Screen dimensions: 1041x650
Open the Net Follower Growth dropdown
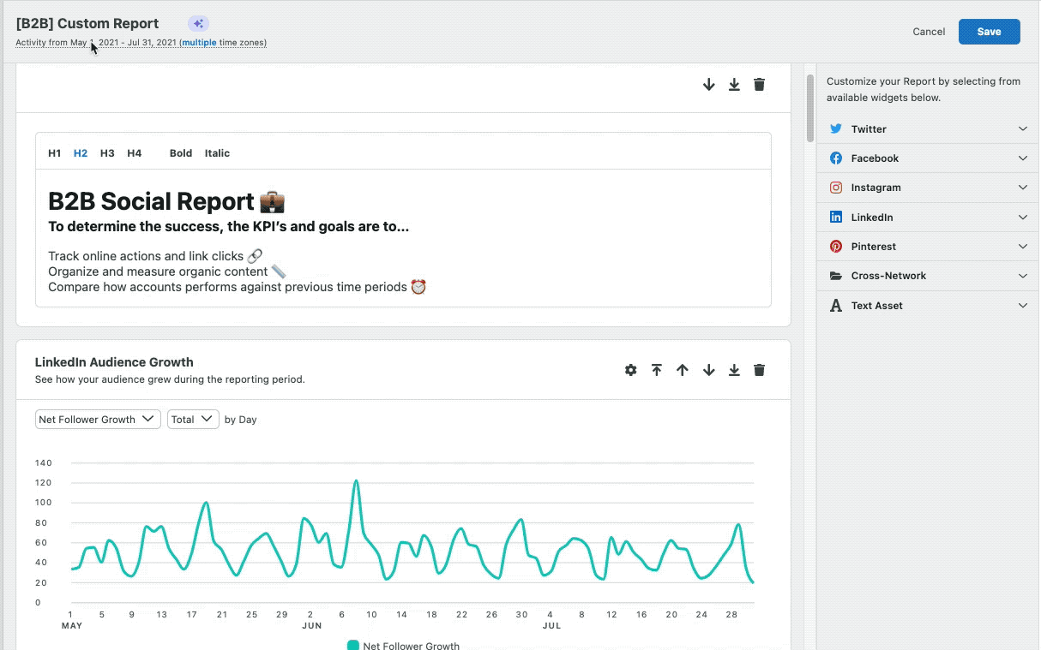coord(98,419)
